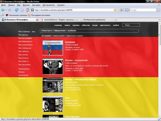
Task: Click Мои Сообщения in sidebar
Action: click(x=25, y=48)
